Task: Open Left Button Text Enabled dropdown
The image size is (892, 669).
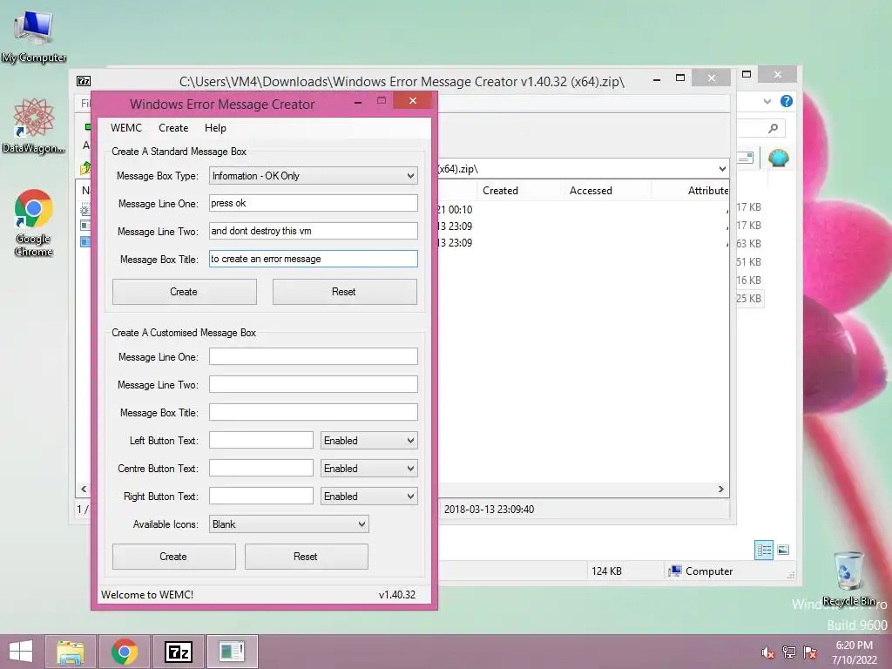Action: tap(368, 440)
